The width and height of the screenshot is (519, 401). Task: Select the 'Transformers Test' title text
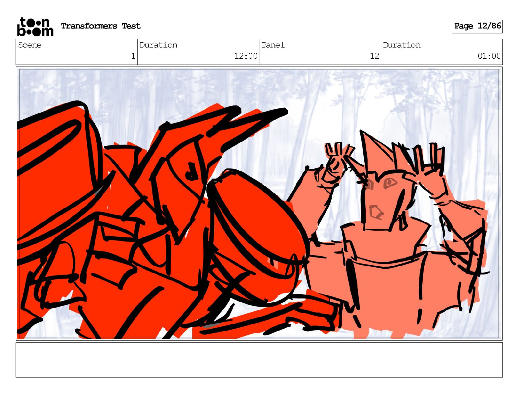[101, 26]
